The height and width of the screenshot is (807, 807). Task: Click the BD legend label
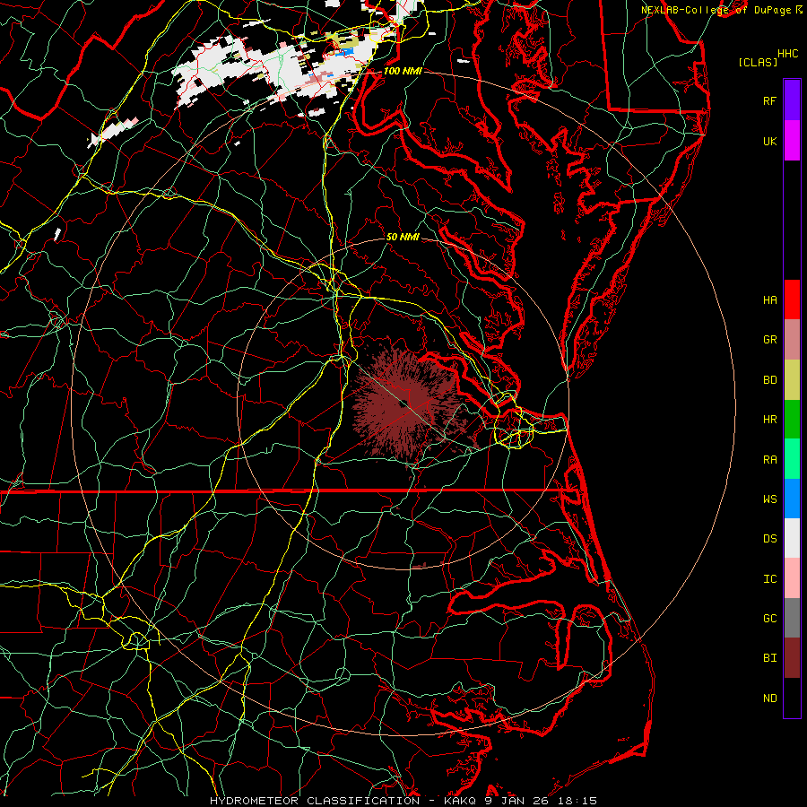769,380
